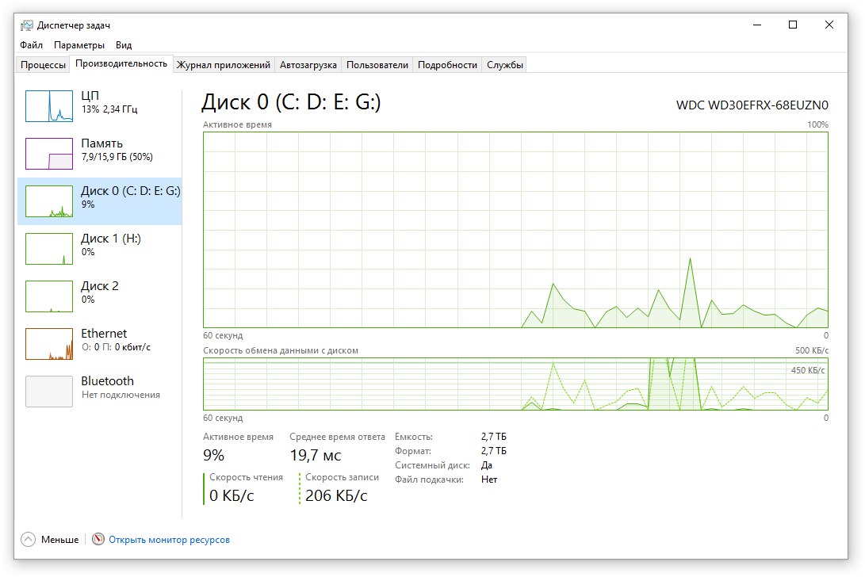Click the Resource Monitor gauge icon
Viewport: 865px width, 577px height.
coord(98,540)
